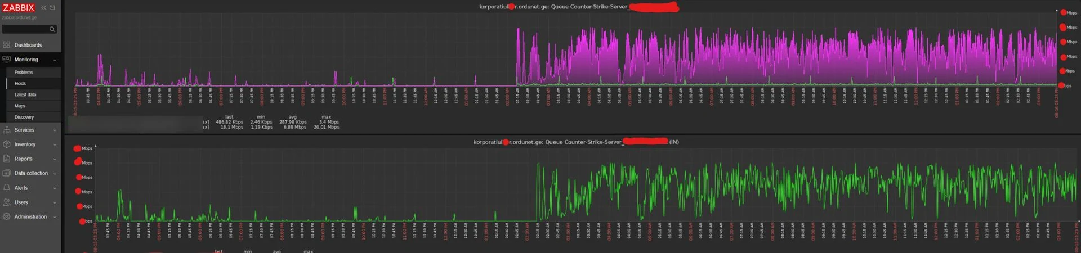Click the Monitoring screen icon

(7, 59)
